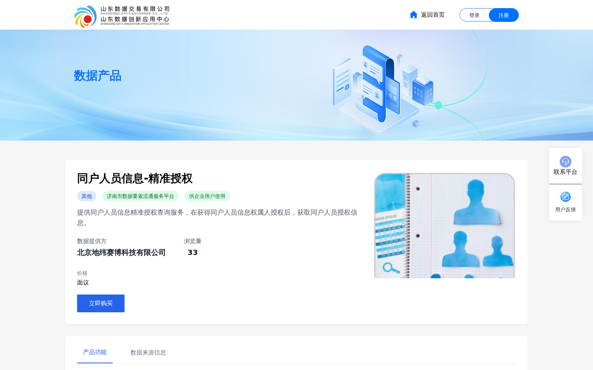Switch to the 数据来源信息 tab
Viewport: 593px width, 370px height.
click(x=148, y=353)
